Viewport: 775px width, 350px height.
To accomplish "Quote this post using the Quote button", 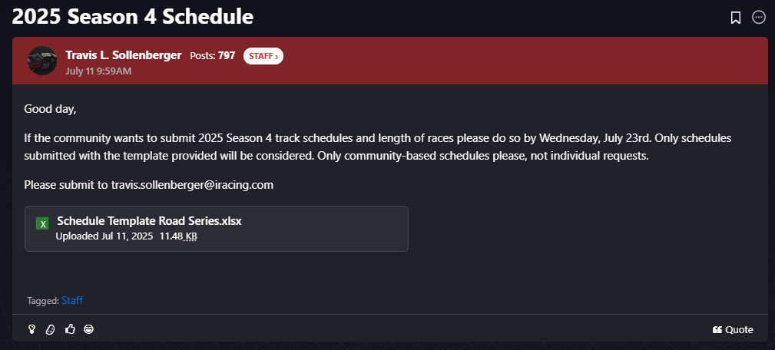I will pyautogui.click(x=733, y=330).
